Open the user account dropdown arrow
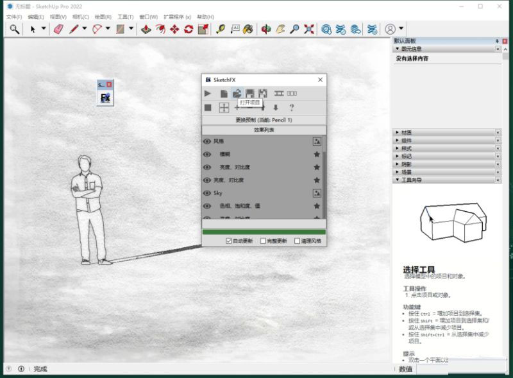The width and height of the screenshot is (513, 378). [401, 29]
